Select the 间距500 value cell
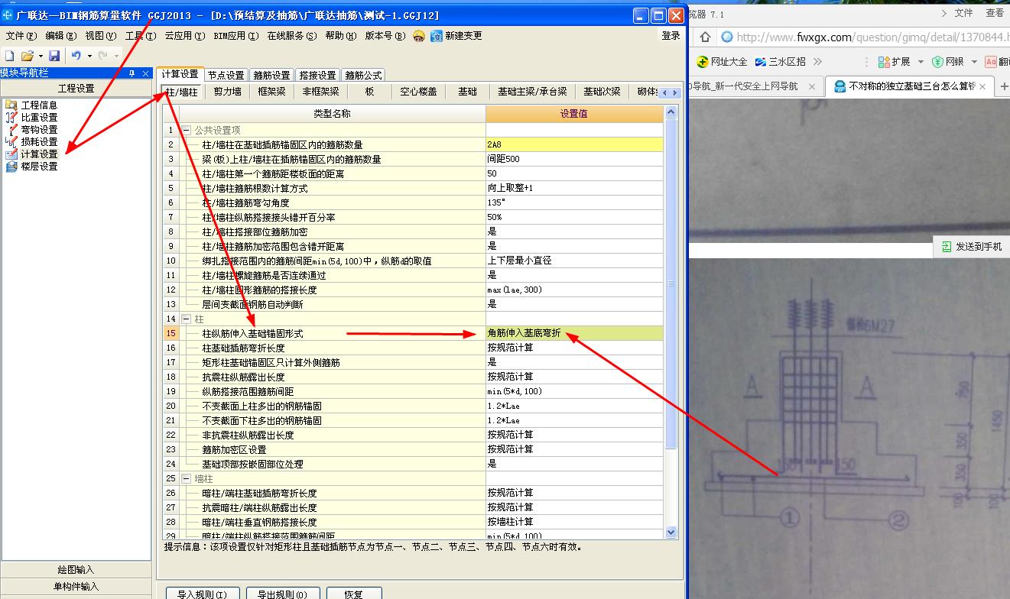 coord(574,159)
